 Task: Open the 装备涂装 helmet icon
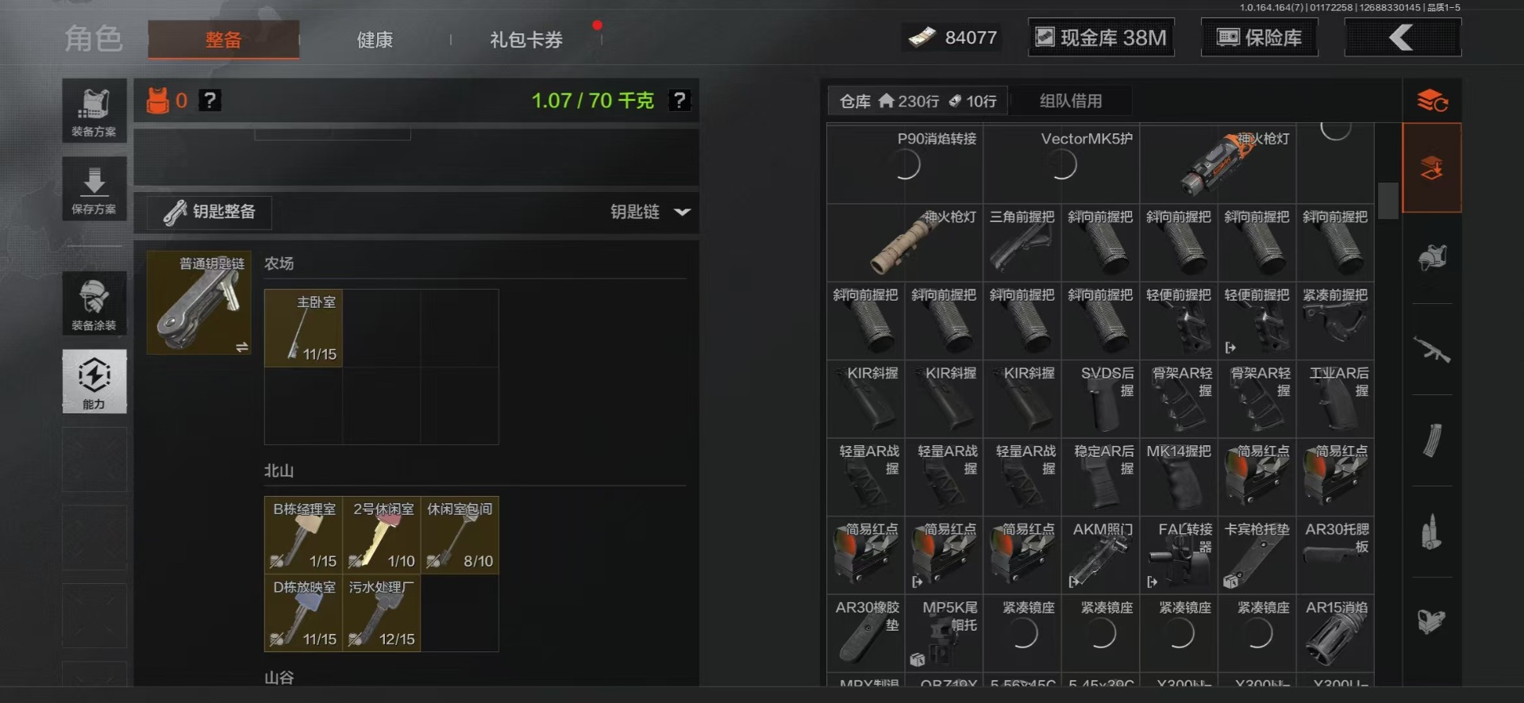[x=94, y=303]
